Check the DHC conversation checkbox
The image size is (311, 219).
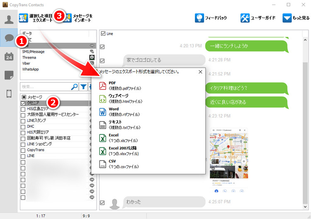23,127
